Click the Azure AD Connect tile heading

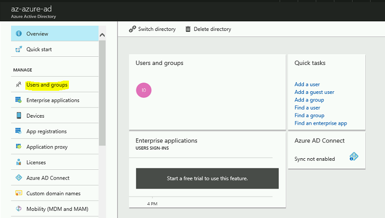pos(320,140)
